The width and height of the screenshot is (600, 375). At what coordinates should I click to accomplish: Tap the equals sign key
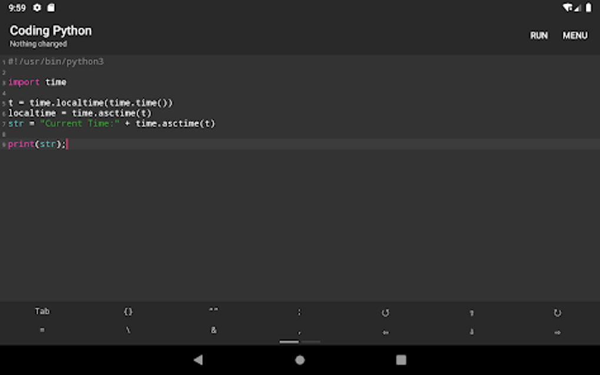(41, 330)
